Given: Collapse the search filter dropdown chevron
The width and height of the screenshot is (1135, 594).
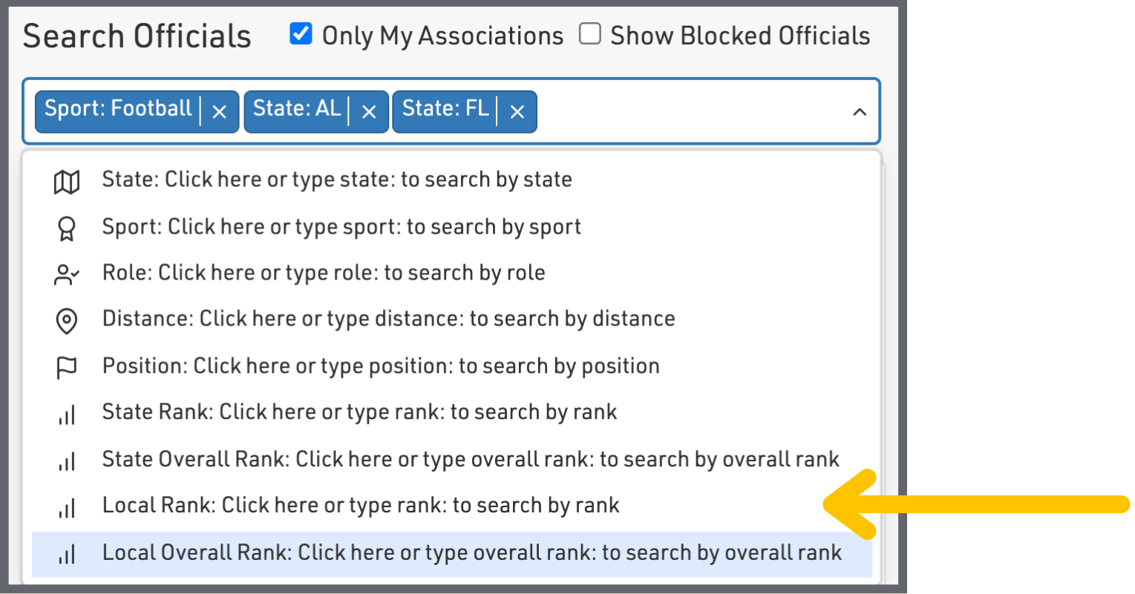Looking at the screenshot, I should pos(859,112).
